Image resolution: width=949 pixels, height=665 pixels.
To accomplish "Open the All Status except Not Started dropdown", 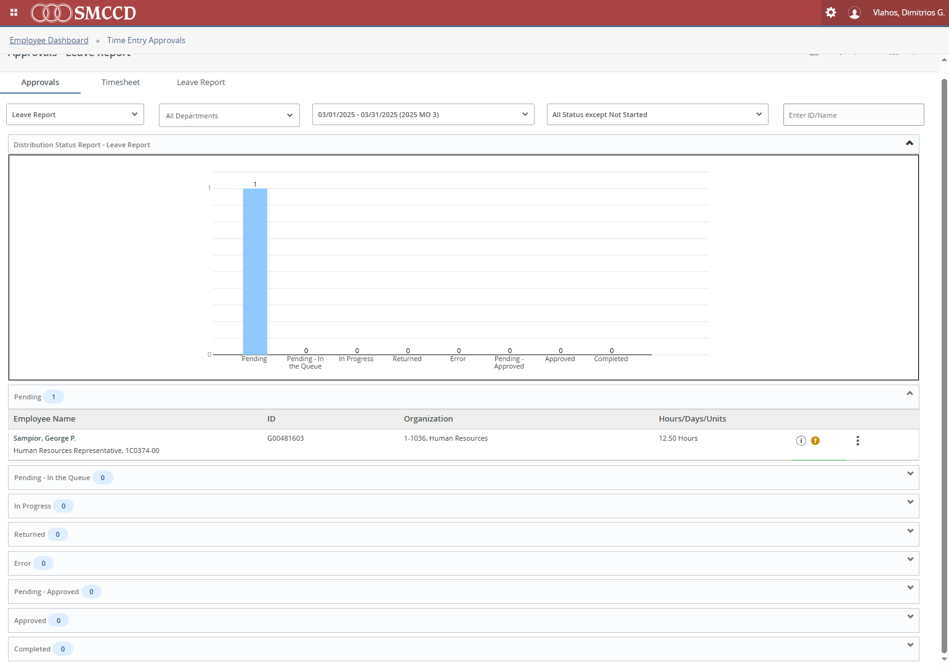I will 658,115.
